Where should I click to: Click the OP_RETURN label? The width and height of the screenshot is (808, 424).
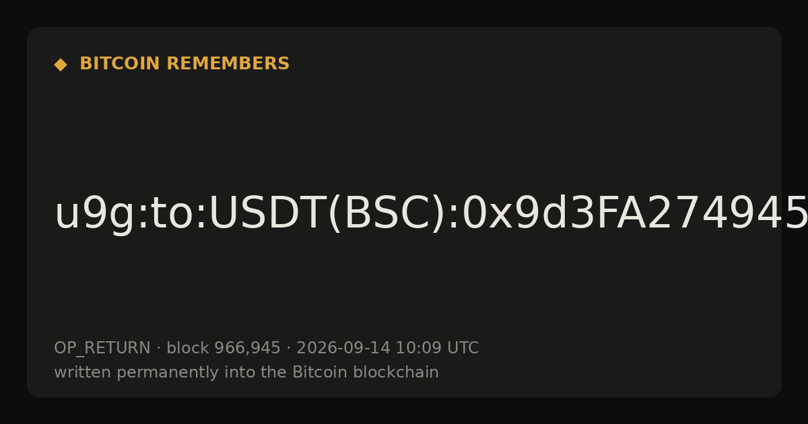coord(102,349)
